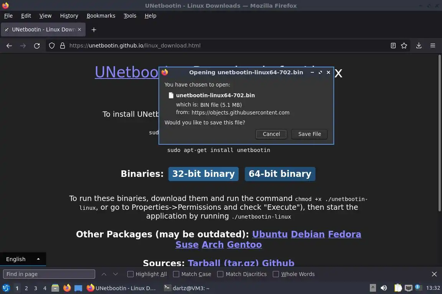Image resolution: width=442 pixels, height=294 pixels.
Task: Open the File menu
Action: 8,16
